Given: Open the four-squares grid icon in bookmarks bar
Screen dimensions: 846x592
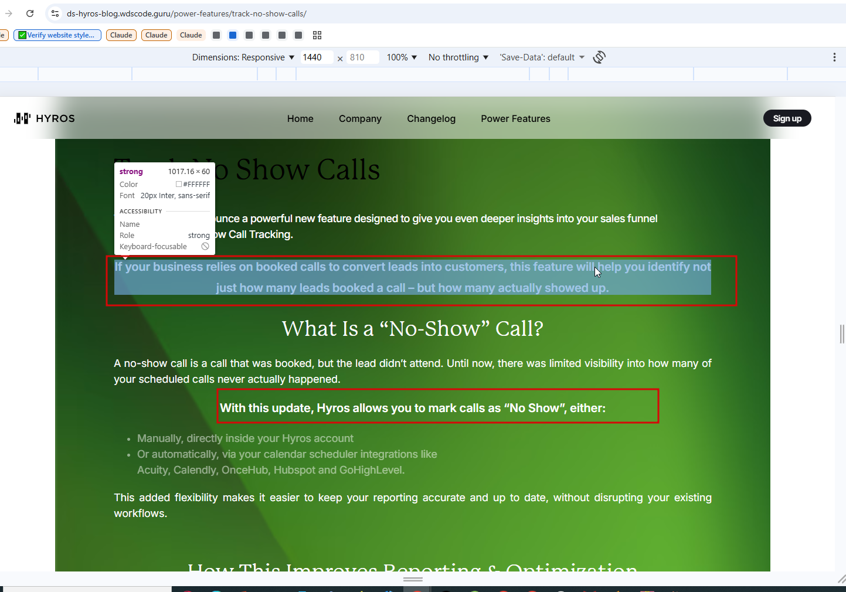Looking at the screenshot, I should pos(317,35).
